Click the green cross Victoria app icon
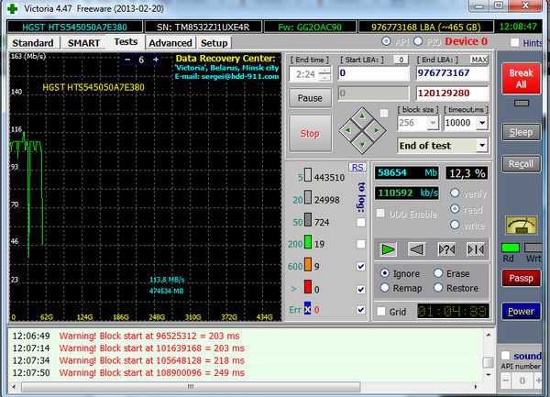Screen dimensions: 550x397 pyautogui.click(x=13, y=8)
